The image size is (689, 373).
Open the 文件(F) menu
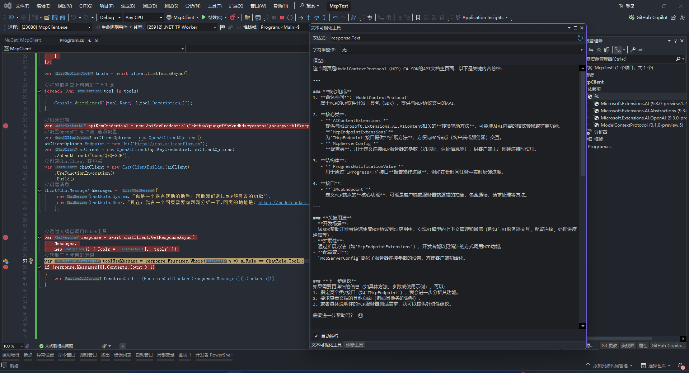click(23, 6)
